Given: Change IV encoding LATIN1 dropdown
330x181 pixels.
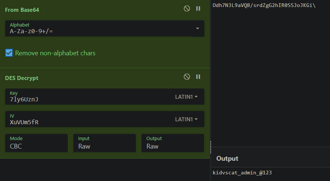Looking at the screenshot, I should (x=186, y=119).
